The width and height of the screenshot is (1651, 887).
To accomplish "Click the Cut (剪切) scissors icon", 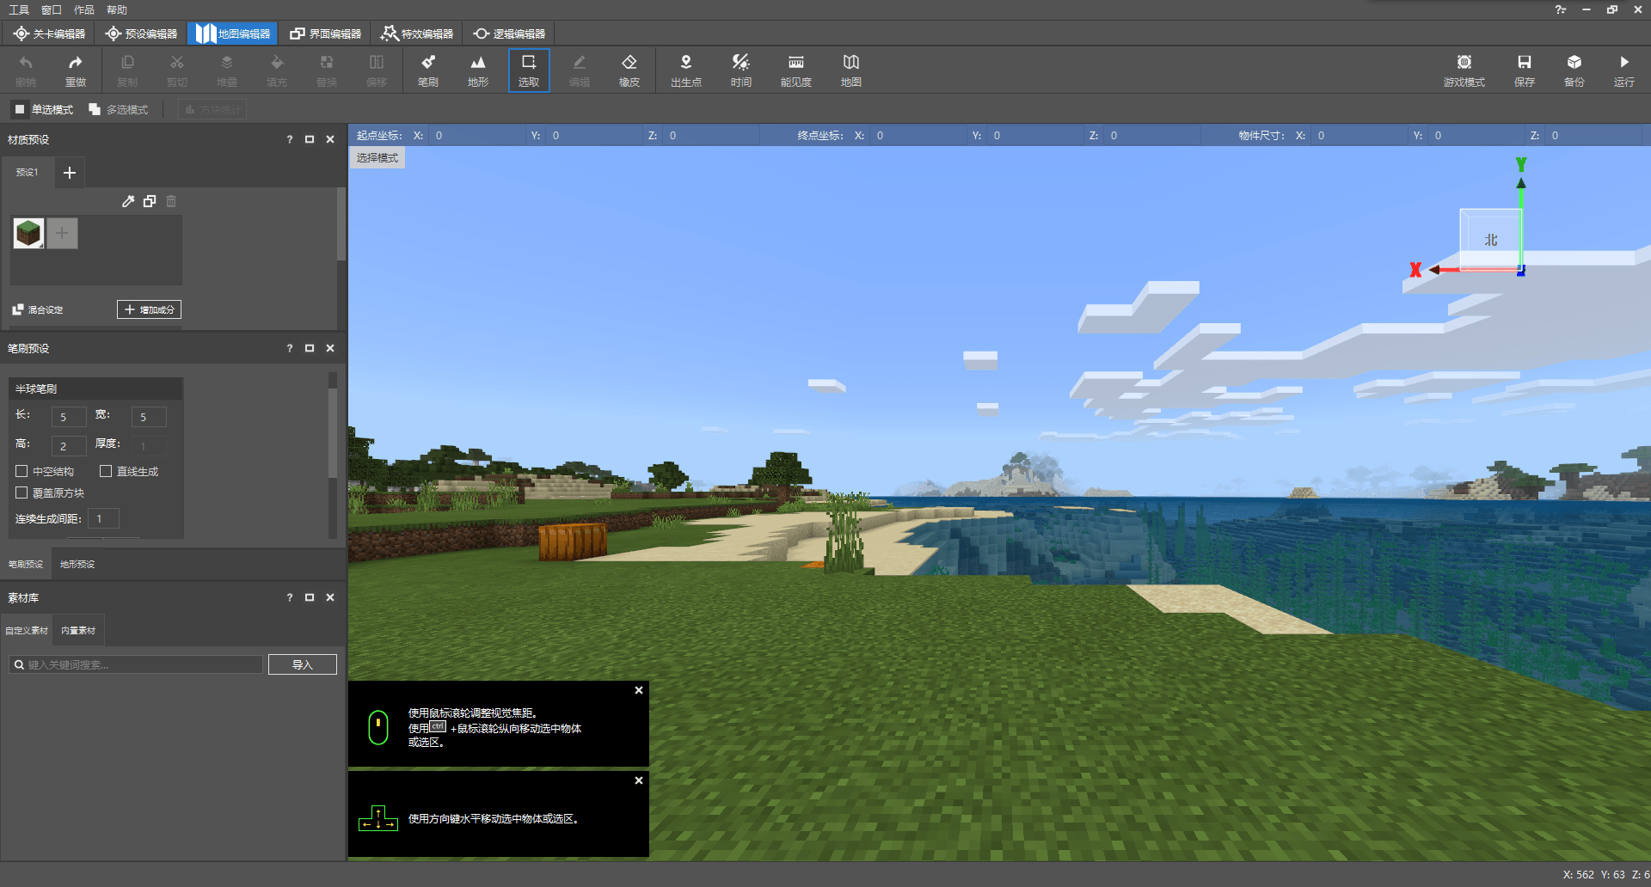I will 177,70.
